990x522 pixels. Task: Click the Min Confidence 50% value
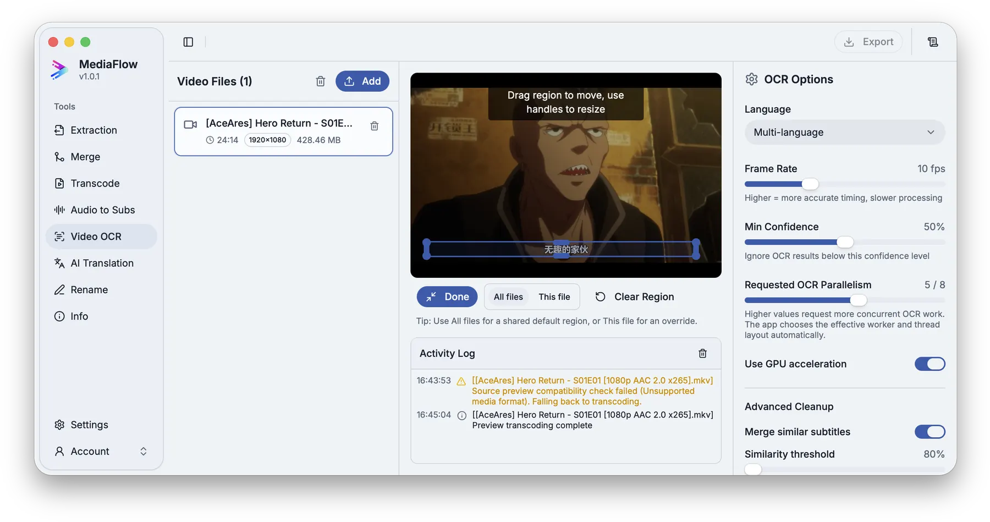coord(934,227)
